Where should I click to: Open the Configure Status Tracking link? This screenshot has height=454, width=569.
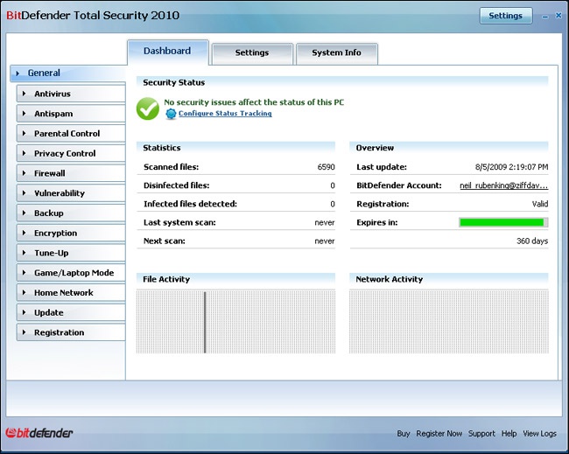225,114
